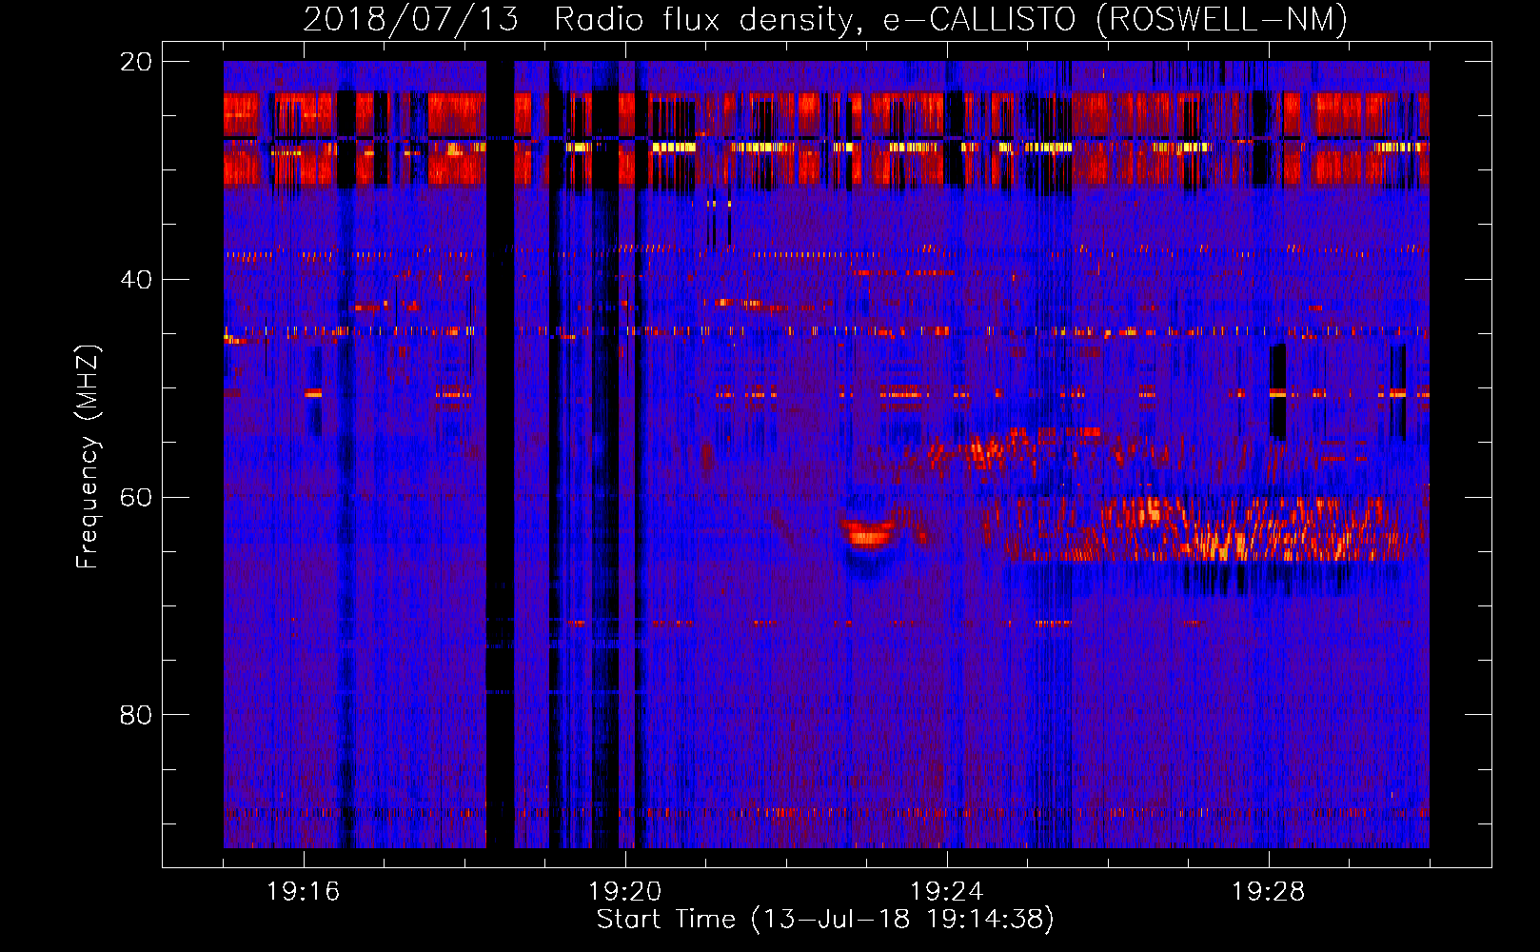
Task: Select the 19:16 time tick label
Action: 304,892
